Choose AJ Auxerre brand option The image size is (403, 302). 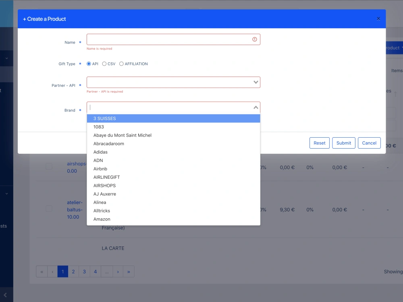tap(173, 194)
